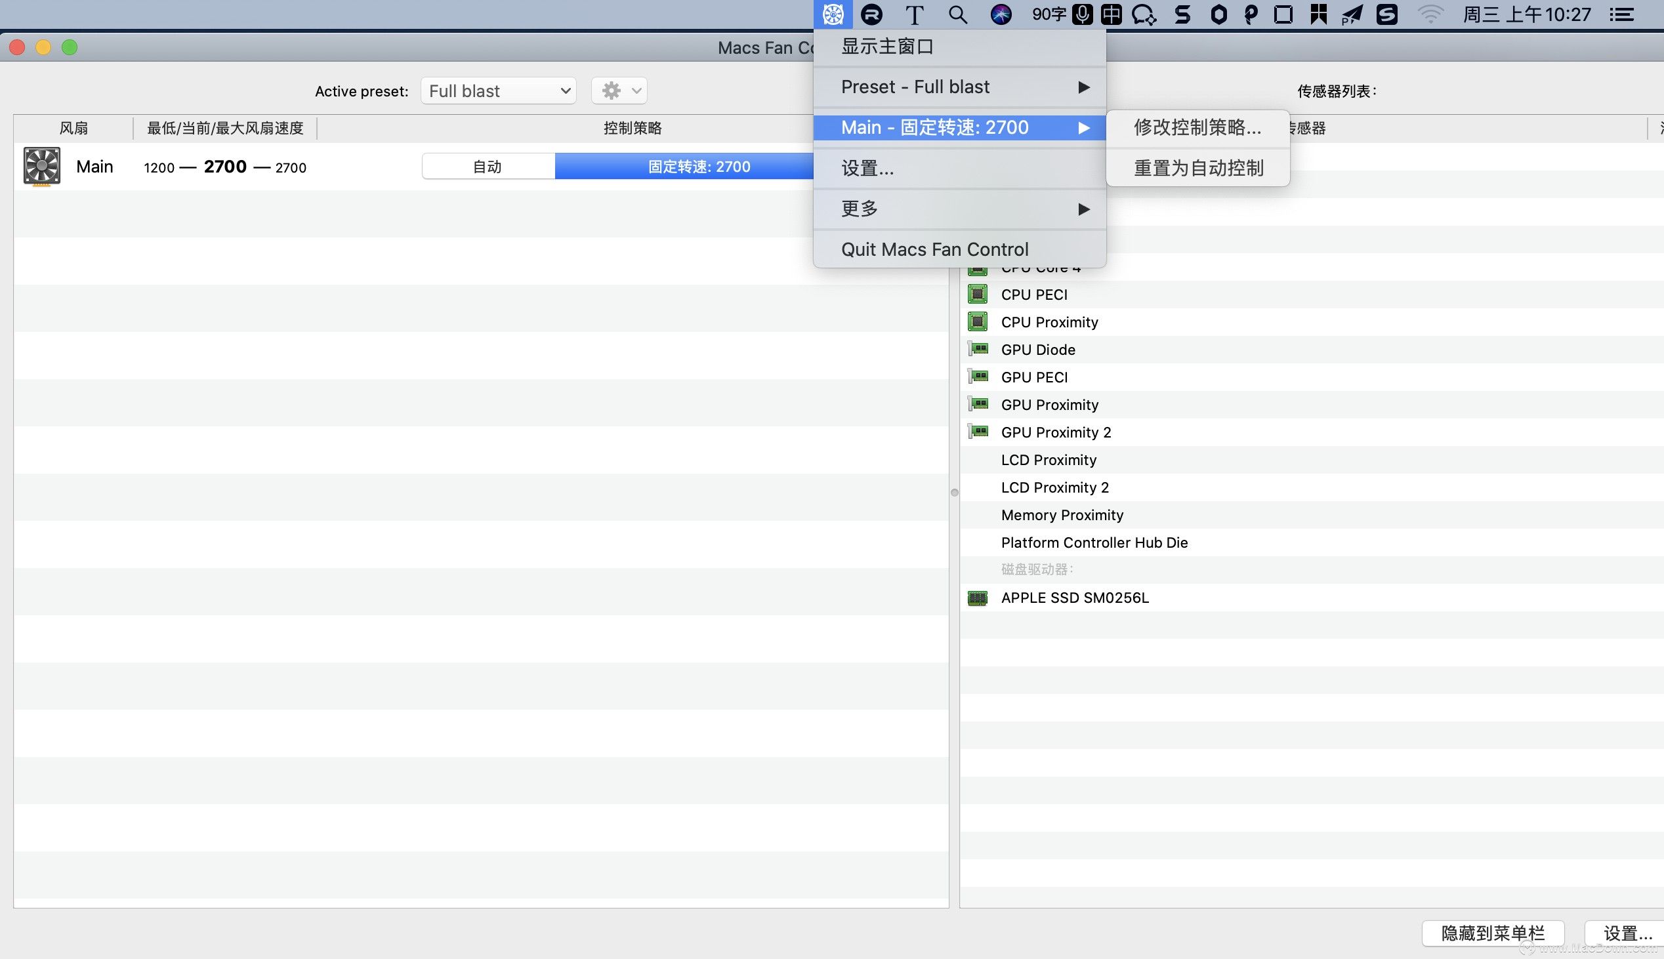Click the Macs Fan Control menu bar icon
1664x959 pixels.
[833, 14]
